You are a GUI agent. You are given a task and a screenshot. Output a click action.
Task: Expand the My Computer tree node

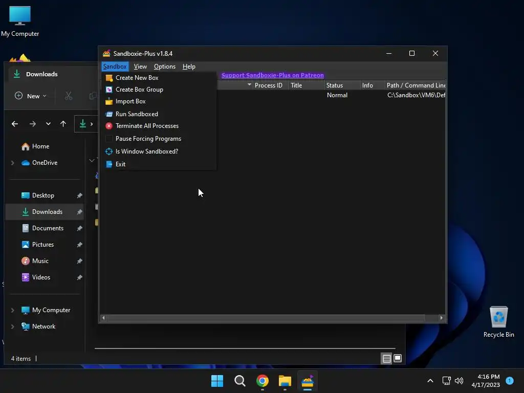13,310
